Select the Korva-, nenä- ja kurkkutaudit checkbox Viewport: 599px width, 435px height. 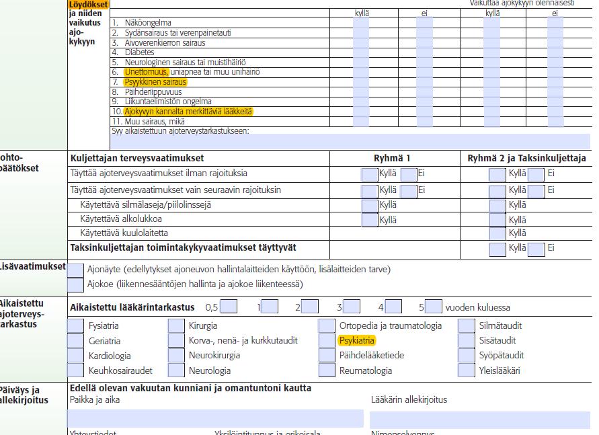pyautogui.click(x=176, y=341)
